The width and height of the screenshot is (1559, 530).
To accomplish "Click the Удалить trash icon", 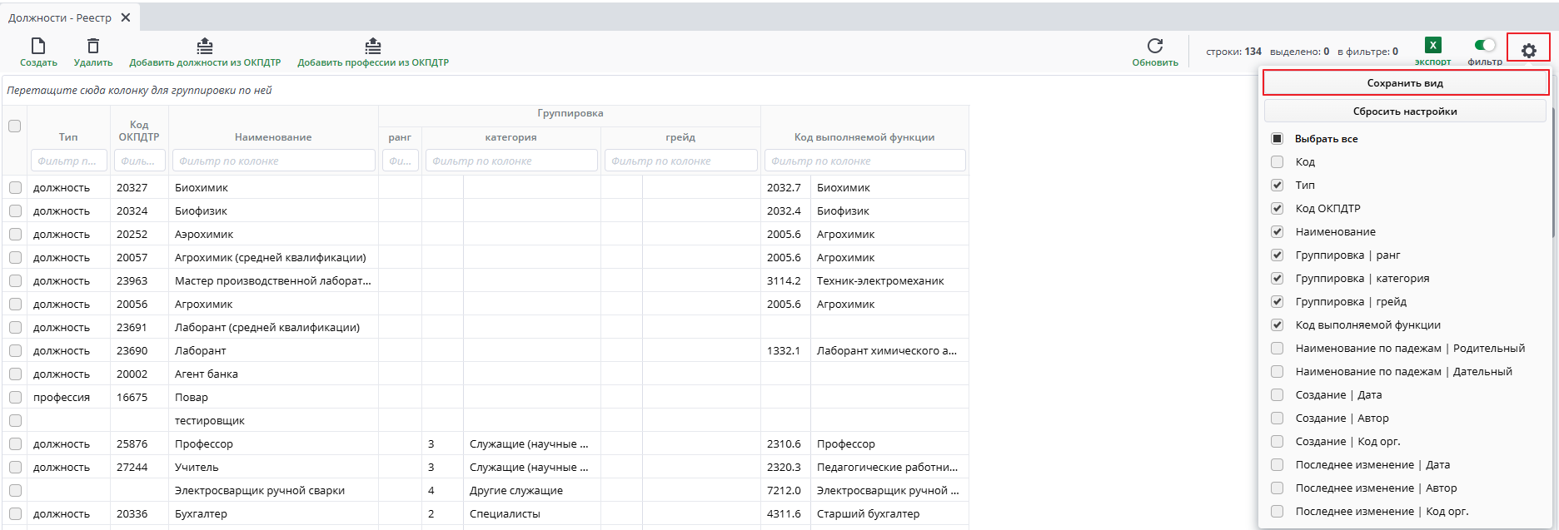I will click(x=93, y=47).
